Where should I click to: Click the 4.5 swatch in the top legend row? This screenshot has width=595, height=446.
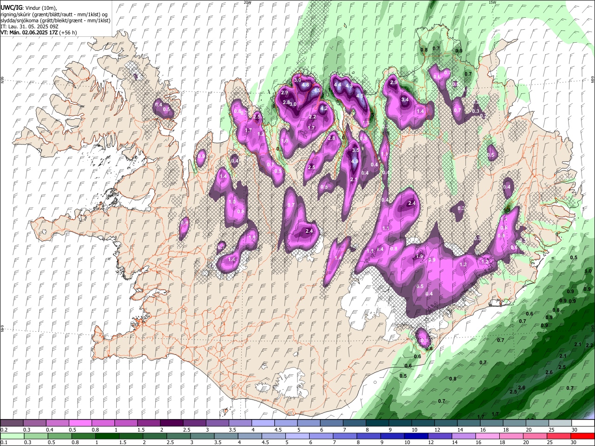pos(285,423)
